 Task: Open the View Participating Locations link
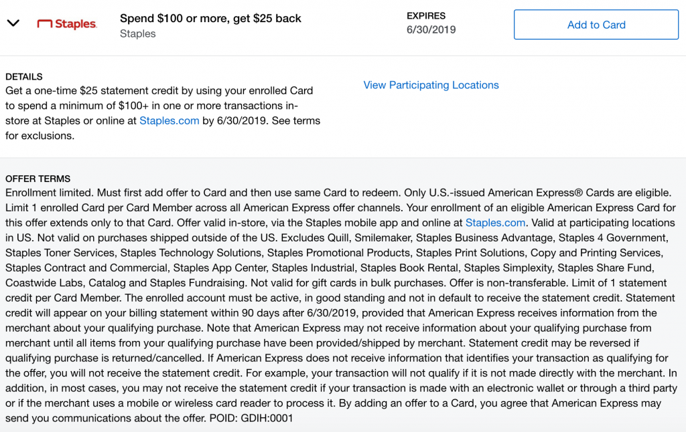(x=431, y=85)
